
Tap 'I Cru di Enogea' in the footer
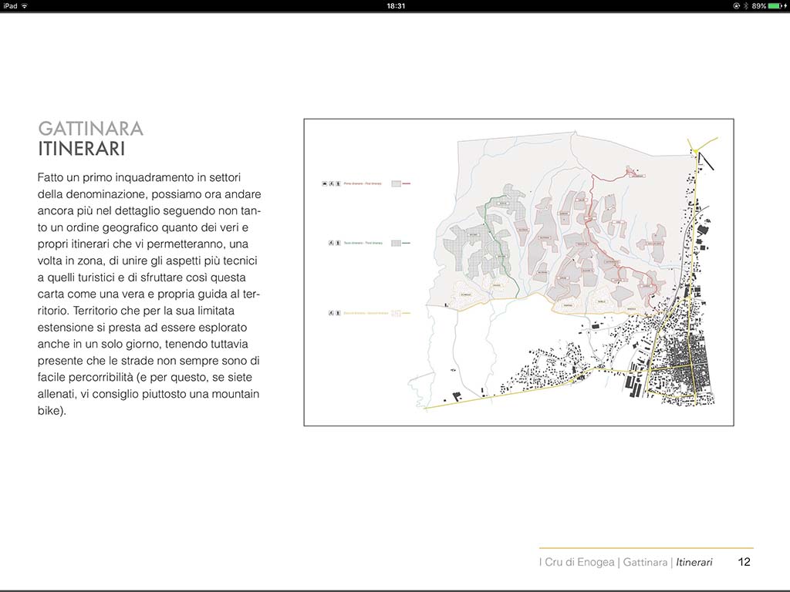coord(577,562)
